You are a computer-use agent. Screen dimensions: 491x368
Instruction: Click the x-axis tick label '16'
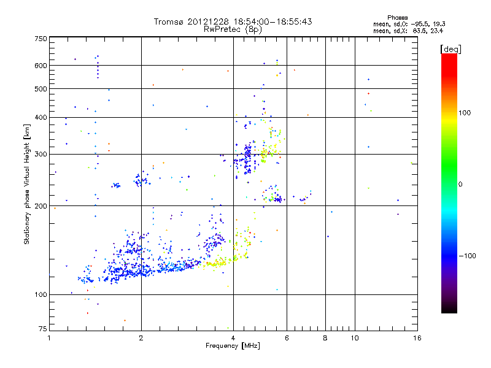point(417,338)
